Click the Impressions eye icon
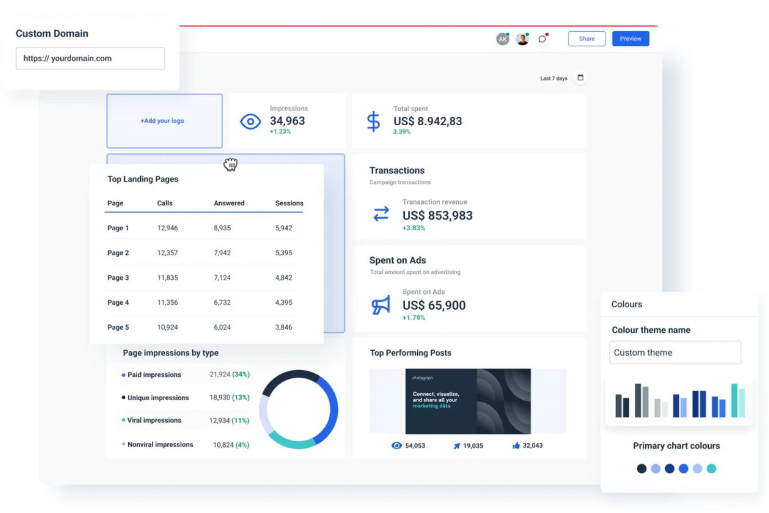 coord(250,121)
